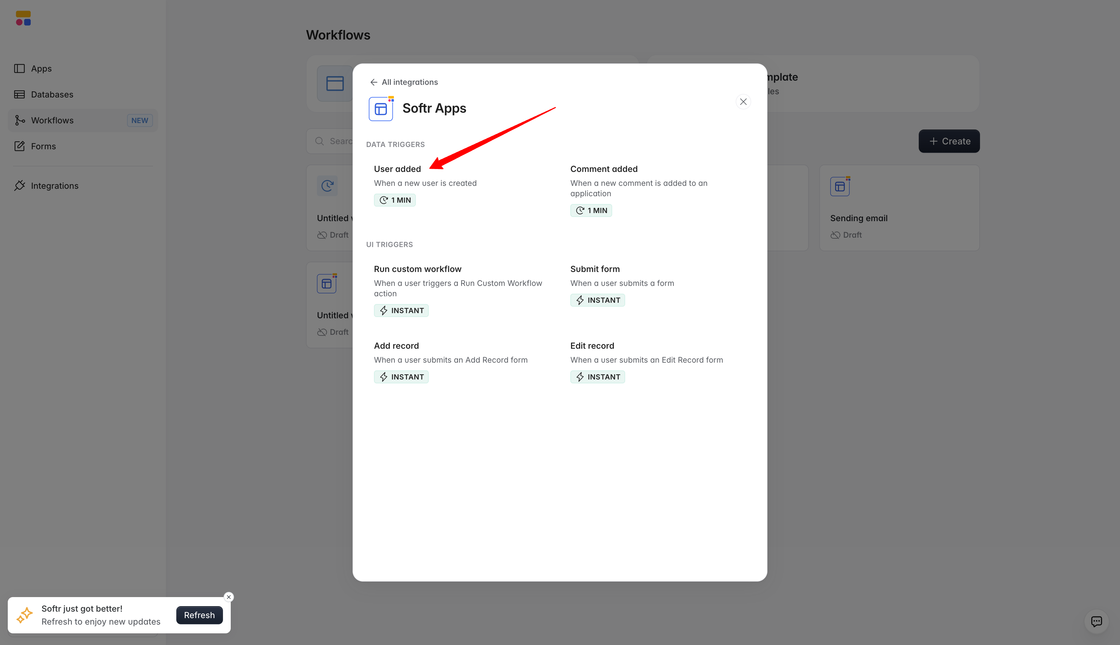1120x645 pixels.
Task: Click the Softr Apps integration icon
Action: point(381,108)
